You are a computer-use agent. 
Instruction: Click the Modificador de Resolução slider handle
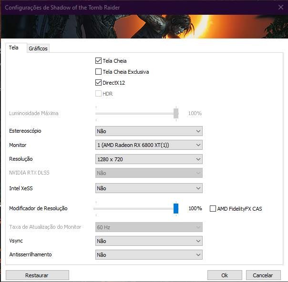click(176, 208)
